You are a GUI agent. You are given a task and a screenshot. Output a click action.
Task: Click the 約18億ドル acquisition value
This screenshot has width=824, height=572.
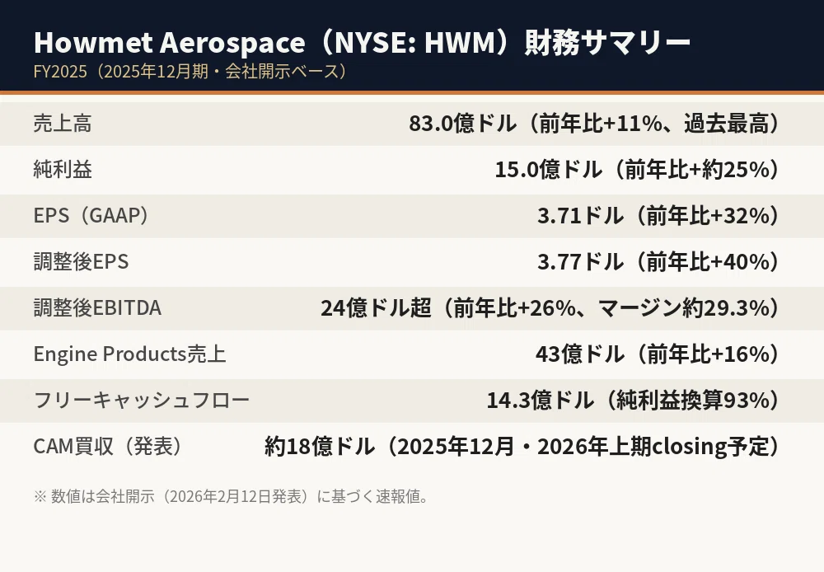(522, 447)
